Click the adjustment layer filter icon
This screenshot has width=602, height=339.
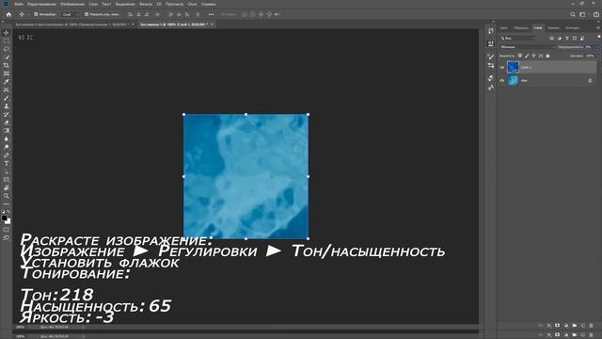pos(560,38)
